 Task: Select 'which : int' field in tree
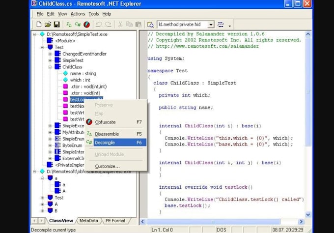(80, 80)
